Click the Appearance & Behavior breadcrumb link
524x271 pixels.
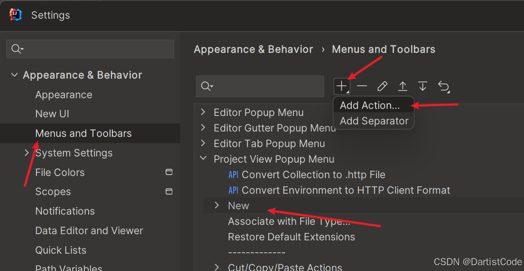[x=253, y=49]
